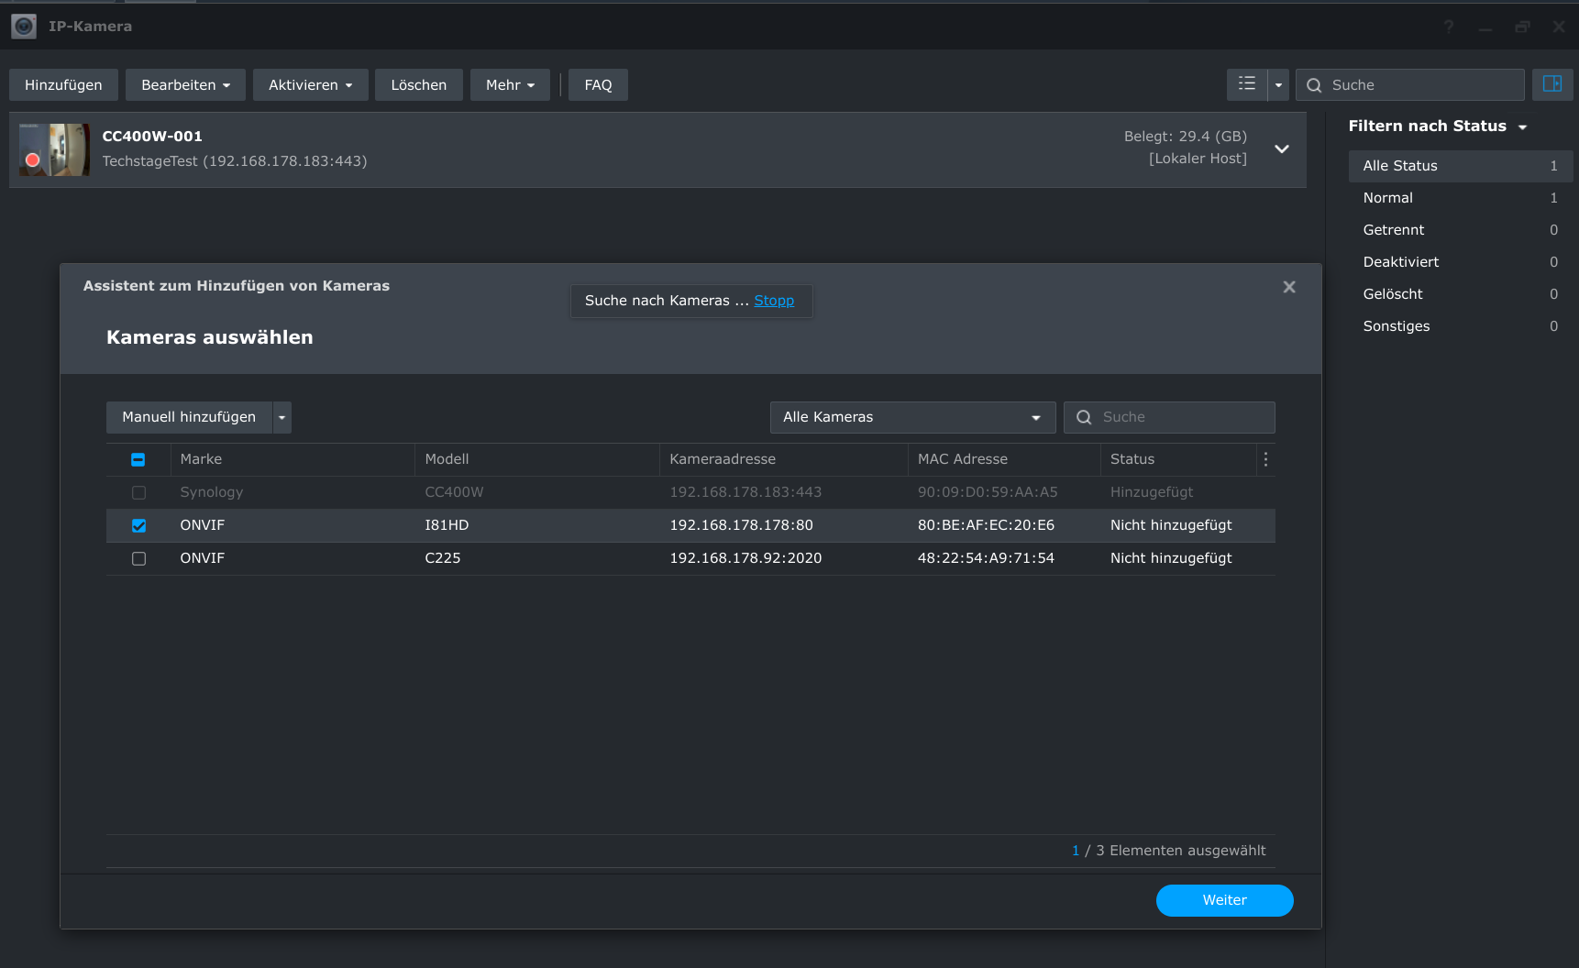Click the IP-Kamera app icon
Viewport: 1579px width, 968px height.
point(24,27)
